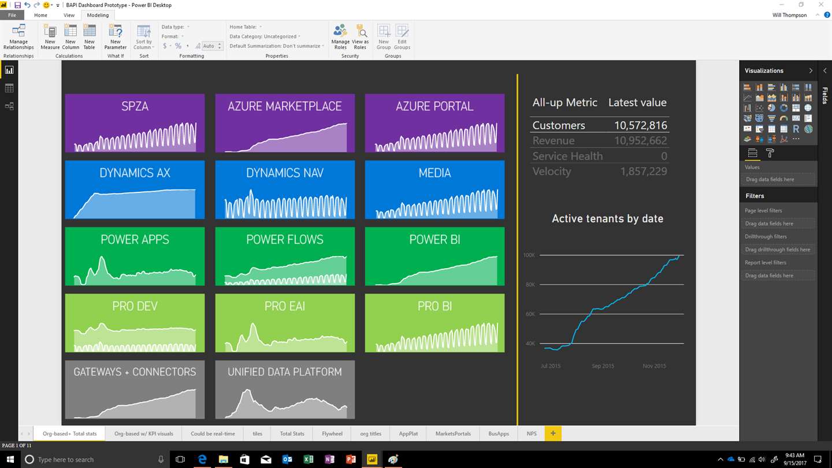Switch to Relationships view in left sidebar
The image size is (832, 468).
9,106
